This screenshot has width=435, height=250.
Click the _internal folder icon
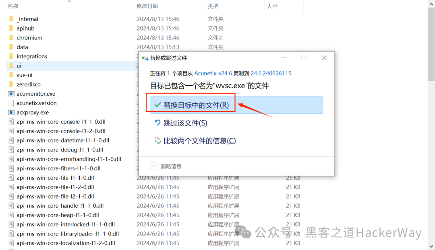[x=11, y=19]
